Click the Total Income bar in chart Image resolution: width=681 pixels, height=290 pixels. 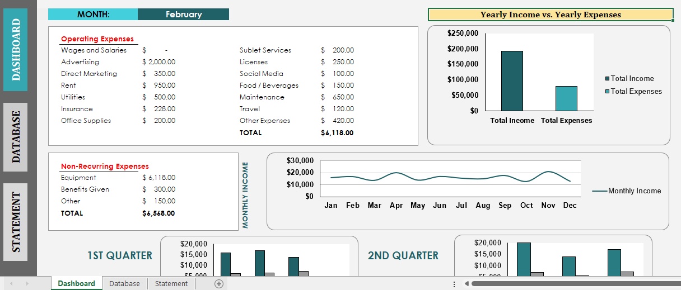click(512, 81)
